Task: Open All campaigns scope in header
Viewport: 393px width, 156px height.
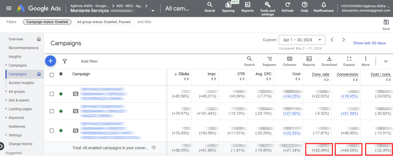Action: (x=177, y=8)
